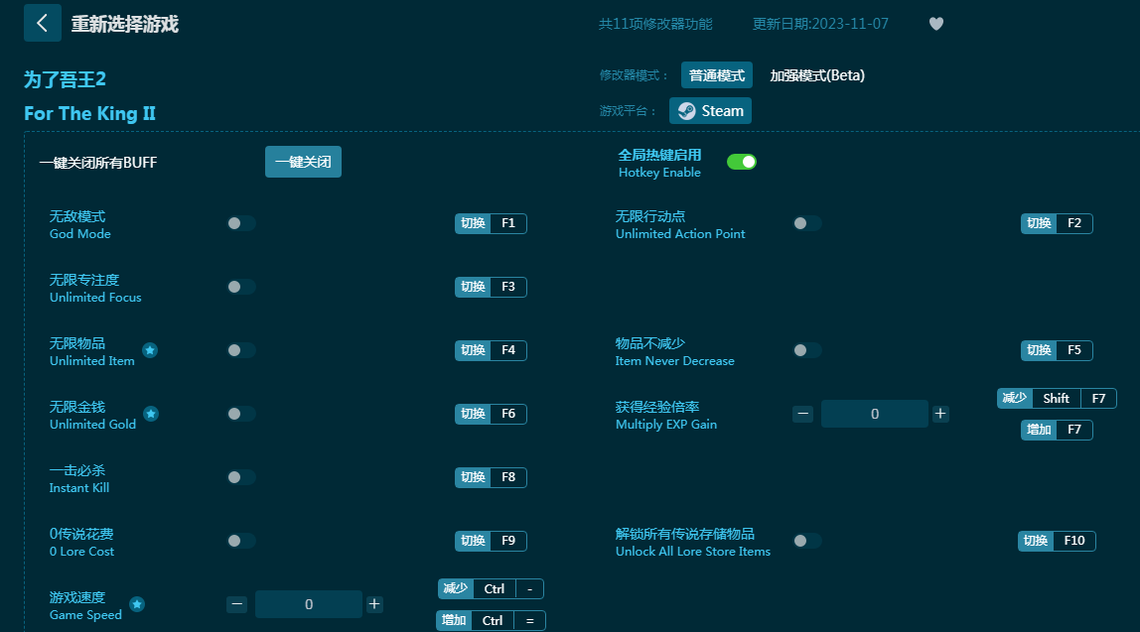Enable Unlimited Action Point toggle
Screen dimensions: 1140x632
click(807, 224)
